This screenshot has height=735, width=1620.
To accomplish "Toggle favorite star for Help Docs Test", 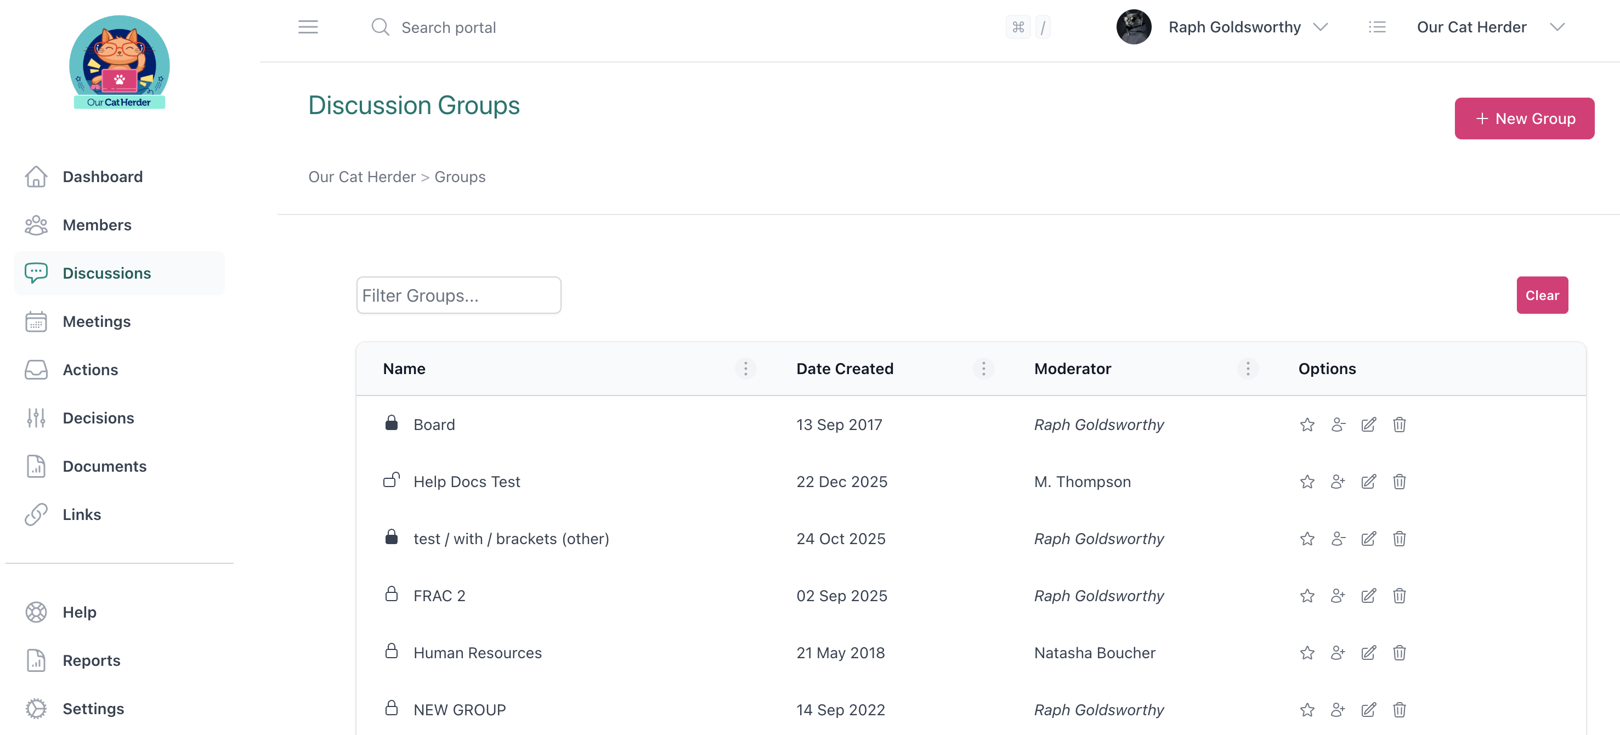I will point(1307,482).
